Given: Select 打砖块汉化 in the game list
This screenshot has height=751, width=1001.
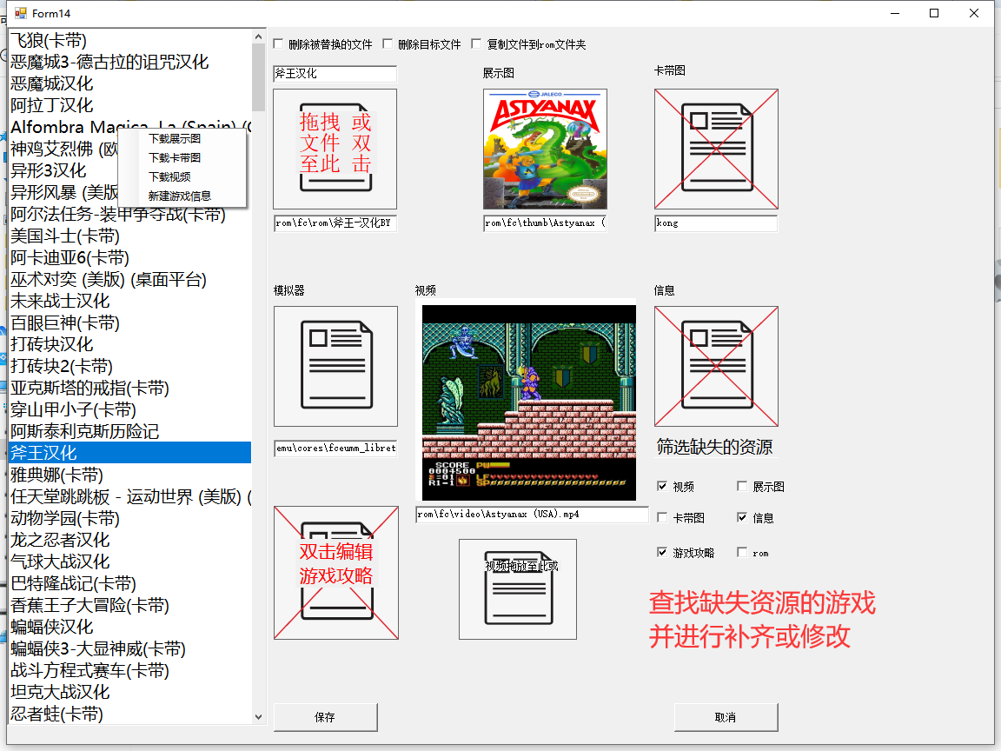Looking at the screenshot, I should point(129,344).
